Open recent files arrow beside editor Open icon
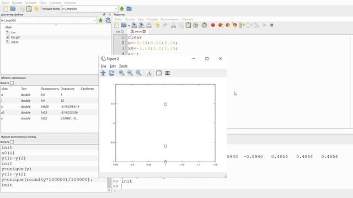 click(x=129, y=25)
